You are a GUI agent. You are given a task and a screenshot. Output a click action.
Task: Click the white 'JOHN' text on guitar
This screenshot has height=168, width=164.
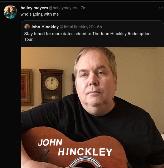pos(50,143)
